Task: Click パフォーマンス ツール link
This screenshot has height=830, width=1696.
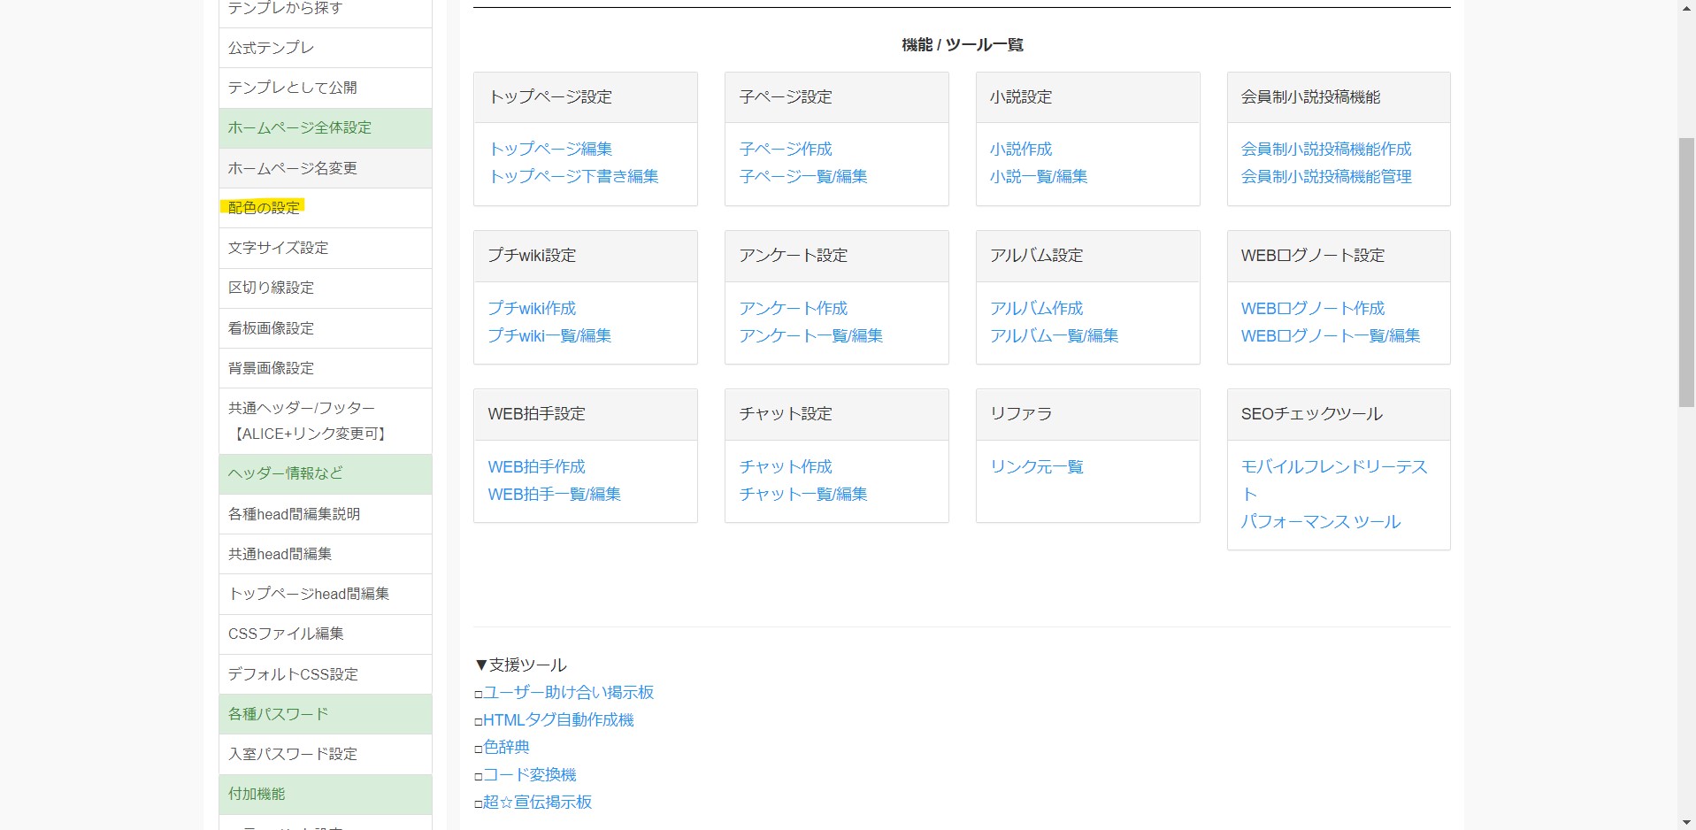Action: 1320,521
